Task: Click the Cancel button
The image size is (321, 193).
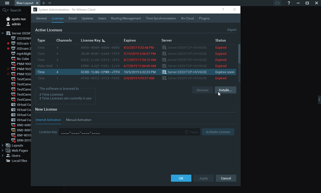Action: (226, 178)
